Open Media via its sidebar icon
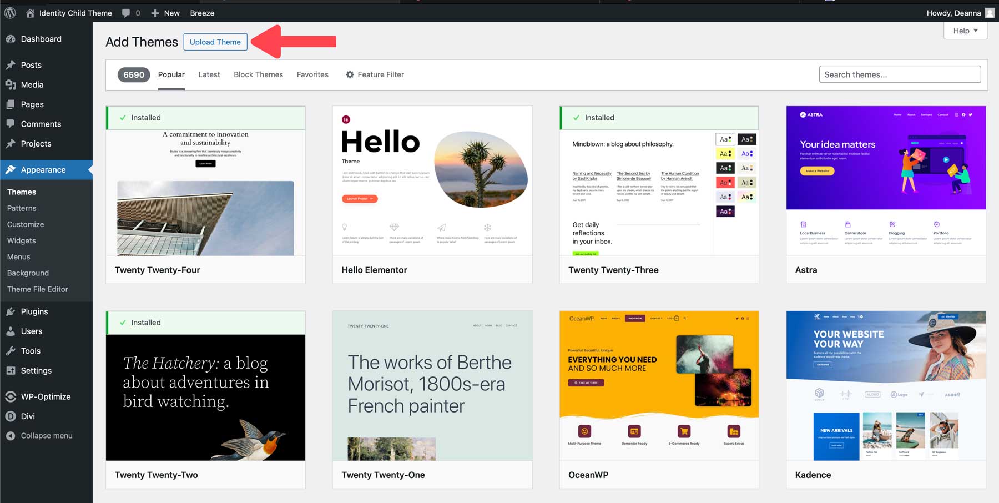This screenshot has width=999, height=503. tap(11, 84)
